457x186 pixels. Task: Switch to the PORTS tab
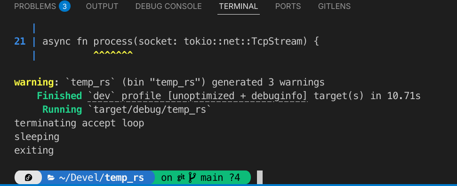pos(288,6)
